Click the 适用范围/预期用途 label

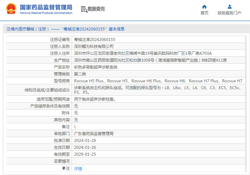53,99
